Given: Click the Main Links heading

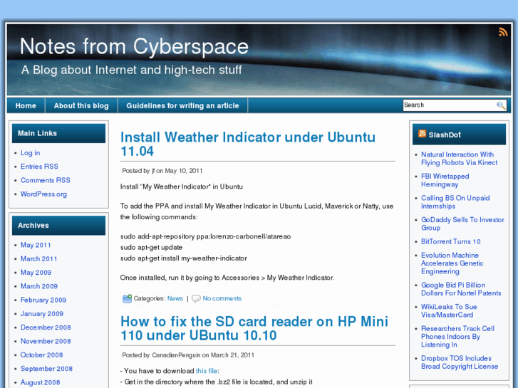Looking at the screenshot, I should click(x=37, y=133).
